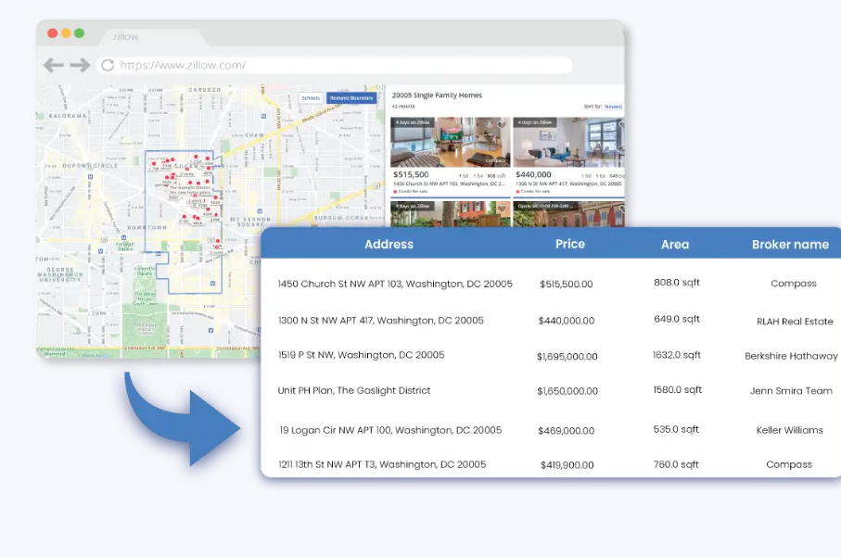Click the $419,900.00 price cell
The width and height of the screenshot is (841, 557).
pos(567,465)
